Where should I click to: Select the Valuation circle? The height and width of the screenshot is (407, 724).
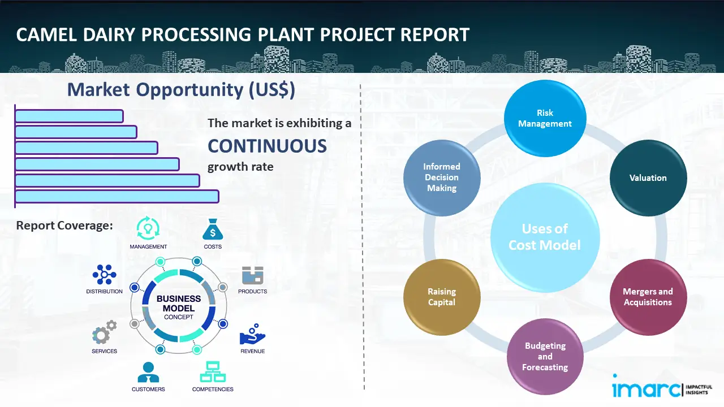tap(648, 178)
